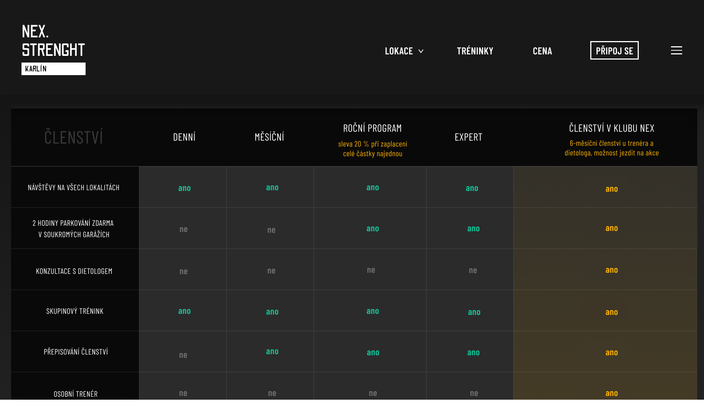Click the NEX. Strenght logo
This screenshot has height=403, width=704.
53,41
